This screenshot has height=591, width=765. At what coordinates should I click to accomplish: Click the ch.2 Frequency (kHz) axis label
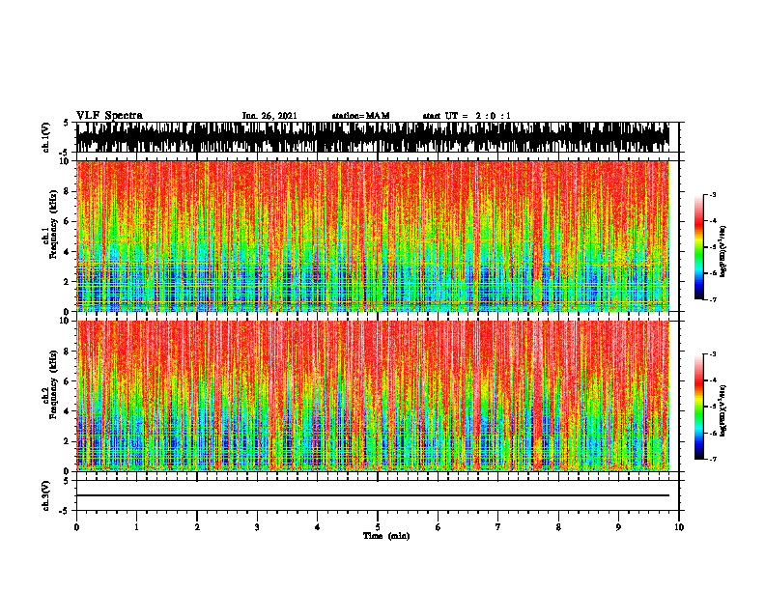[50, 384]
